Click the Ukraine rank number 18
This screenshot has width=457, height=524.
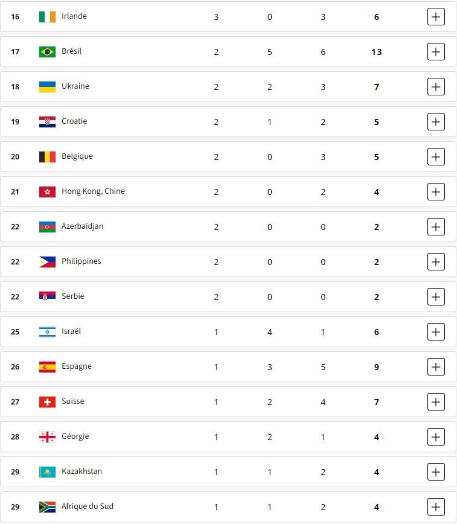click(x=15, y=87)
